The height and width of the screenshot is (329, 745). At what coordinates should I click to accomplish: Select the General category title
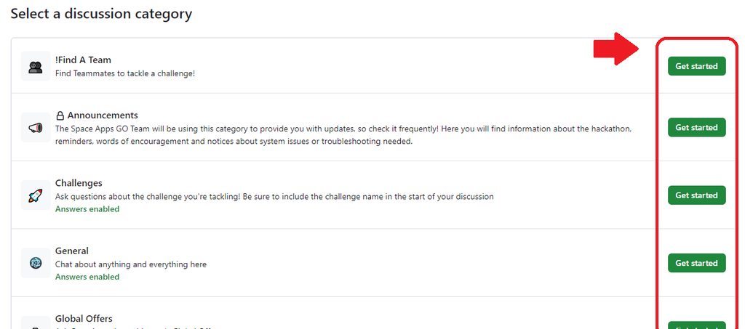(x=72, y=251)
